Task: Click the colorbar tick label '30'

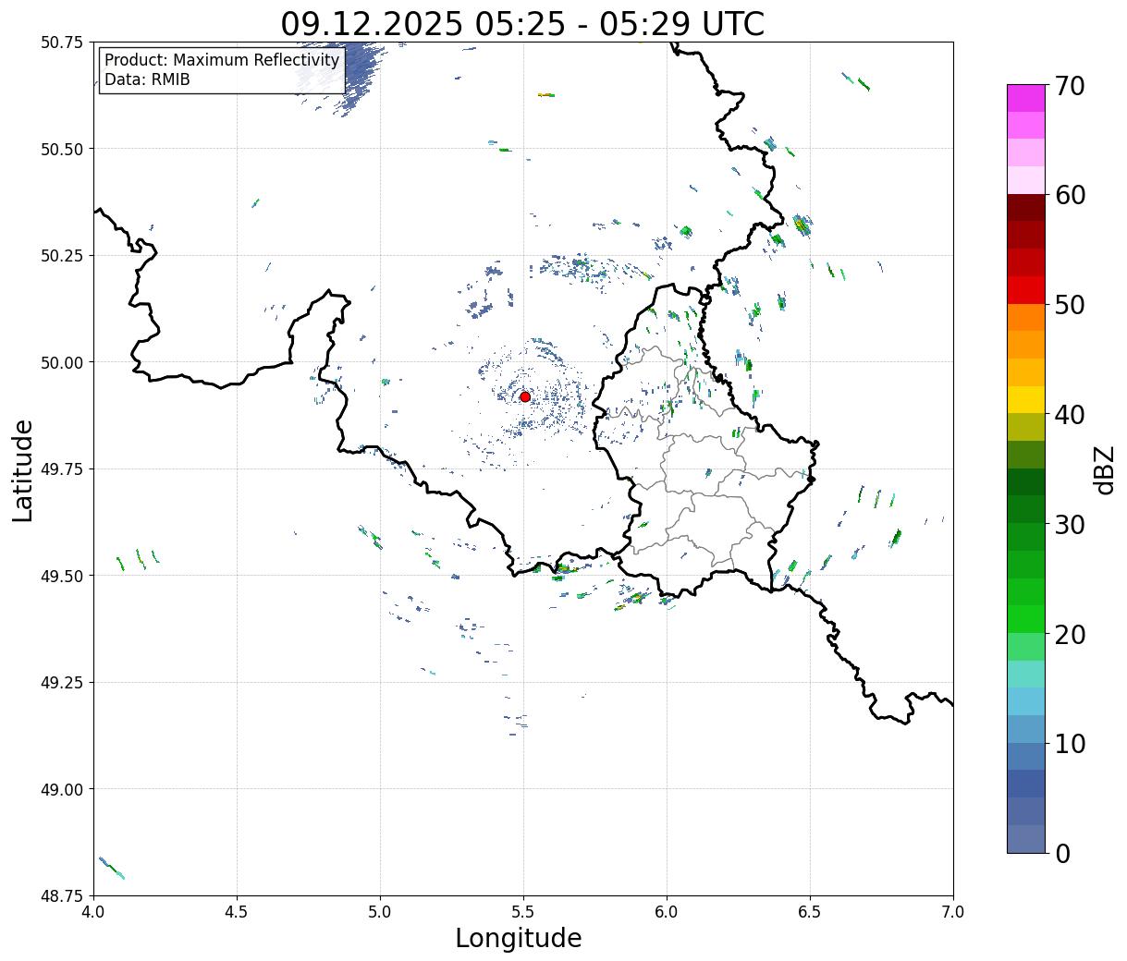Action: pyautogui.click(x=1070, y=524)
